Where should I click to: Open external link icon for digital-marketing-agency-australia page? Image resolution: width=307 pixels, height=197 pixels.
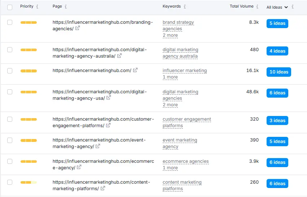coord(119,56)
